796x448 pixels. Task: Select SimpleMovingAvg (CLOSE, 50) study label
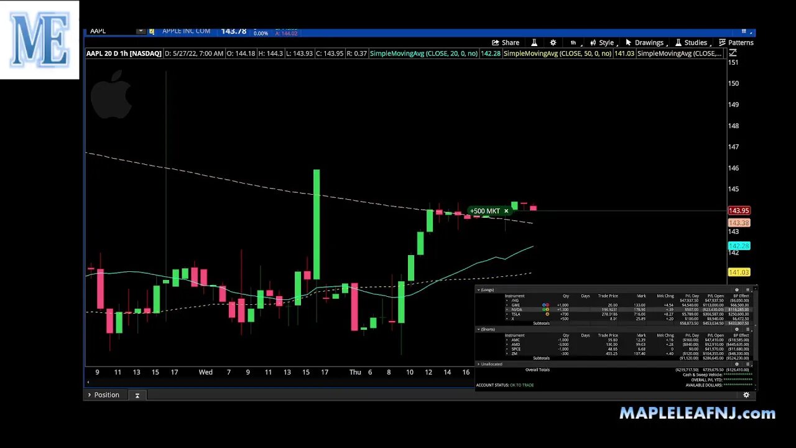point(557,54)
